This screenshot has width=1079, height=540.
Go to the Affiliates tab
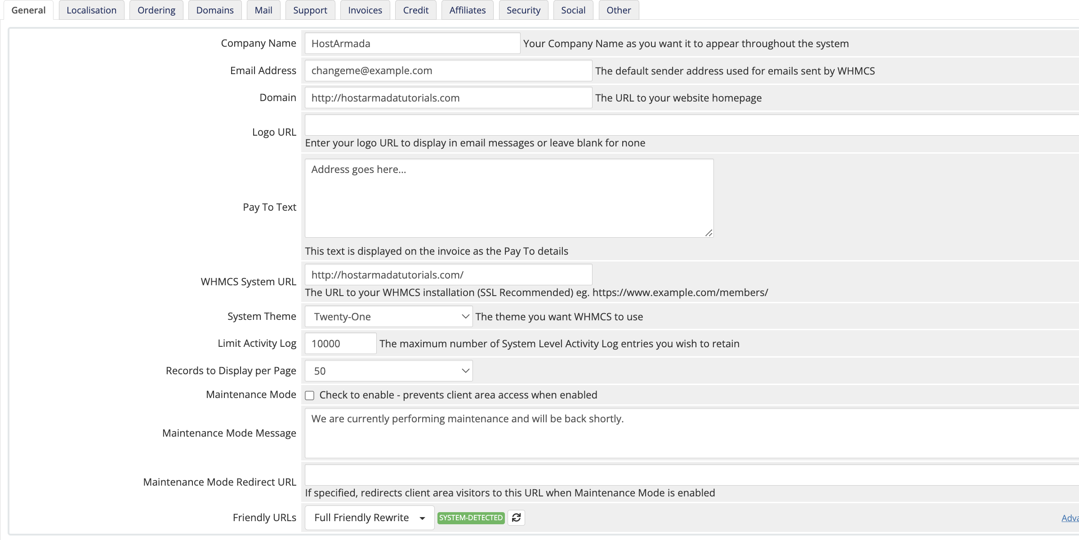[468, 10]
